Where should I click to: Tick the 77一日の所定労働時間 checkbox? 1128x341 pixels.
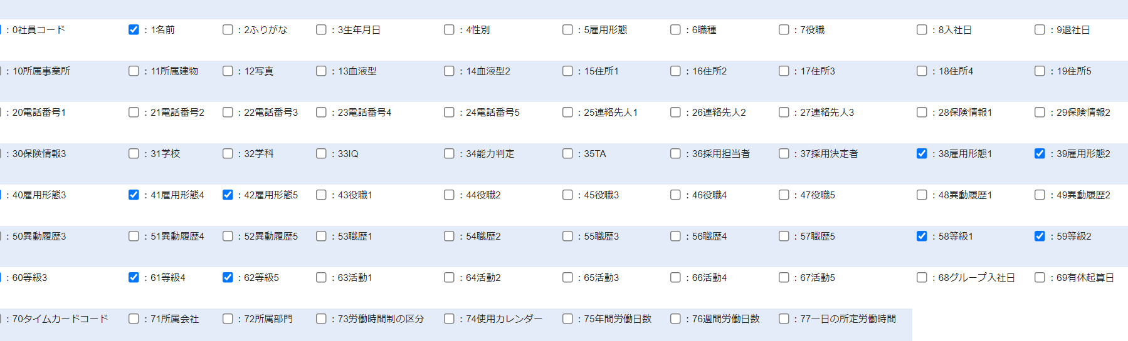tap(784, 318)
